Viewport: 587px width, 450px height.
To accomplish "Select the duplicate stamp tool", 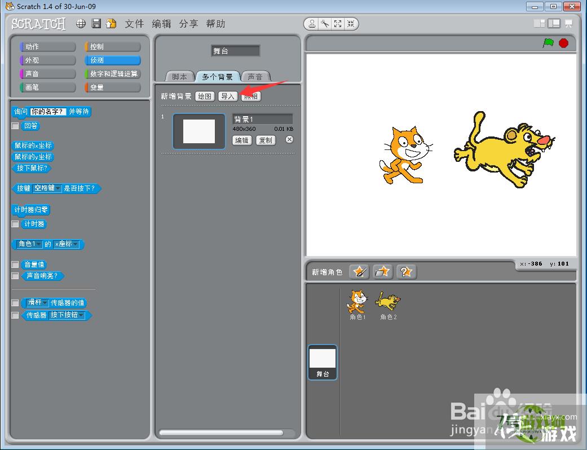I will click(312, 24).
